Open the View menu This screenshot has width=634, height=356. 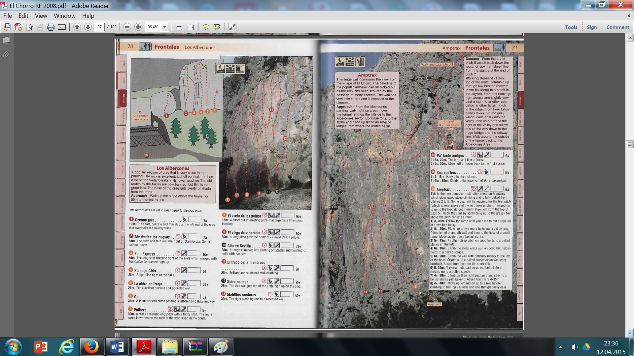pos(41,15)
